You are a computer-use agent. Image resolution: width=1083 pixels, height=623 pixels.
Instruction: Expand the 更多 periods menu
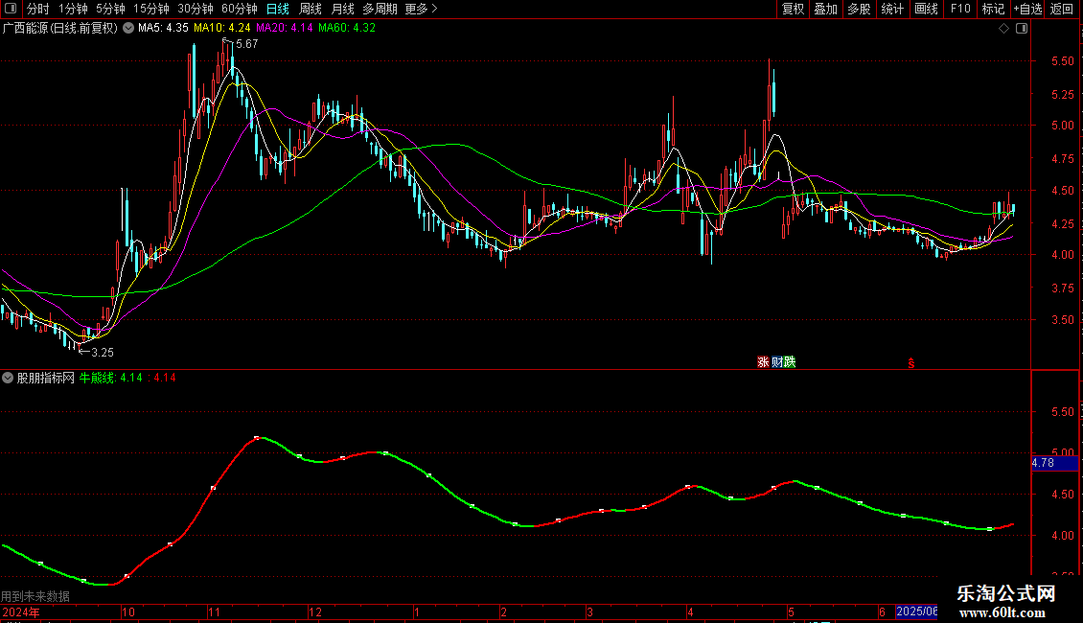[x=422, y=9]
